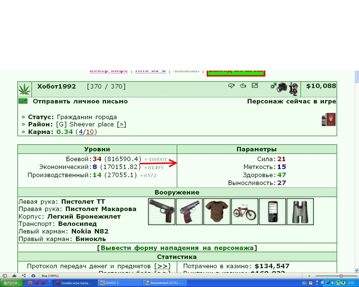This screenshot has height=287, width=359.
Task: Click Вывести форму нападения на персонажа
Action: 177,248
